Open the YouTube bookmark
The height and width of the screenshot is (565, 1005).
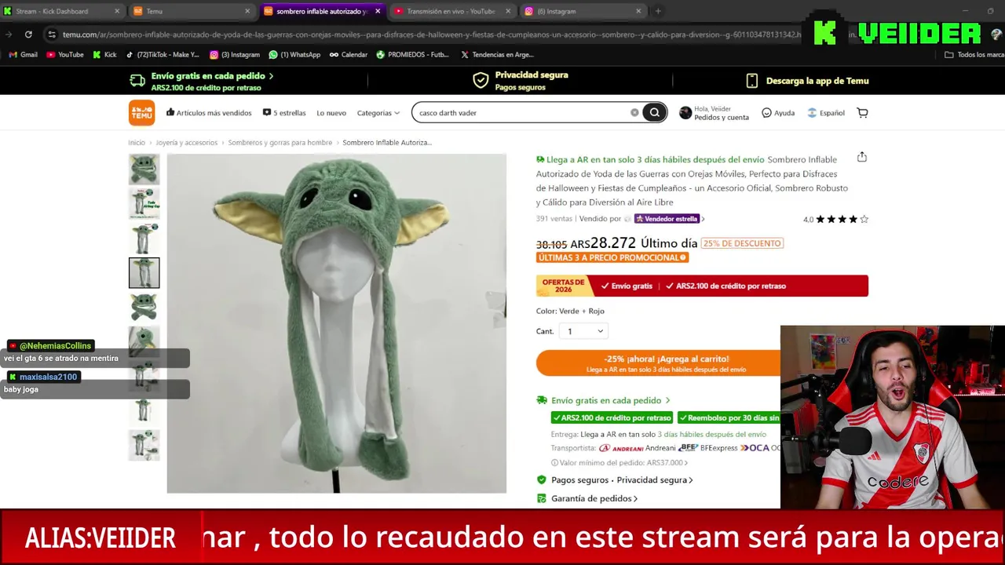pos(65,55)
